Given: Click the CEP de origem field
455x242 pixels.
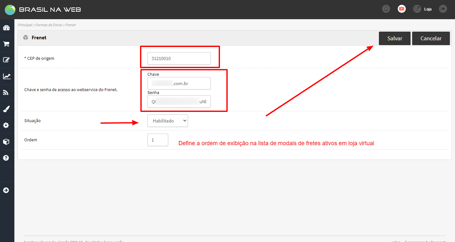Looking at the screenshot, I should point(179,59).
